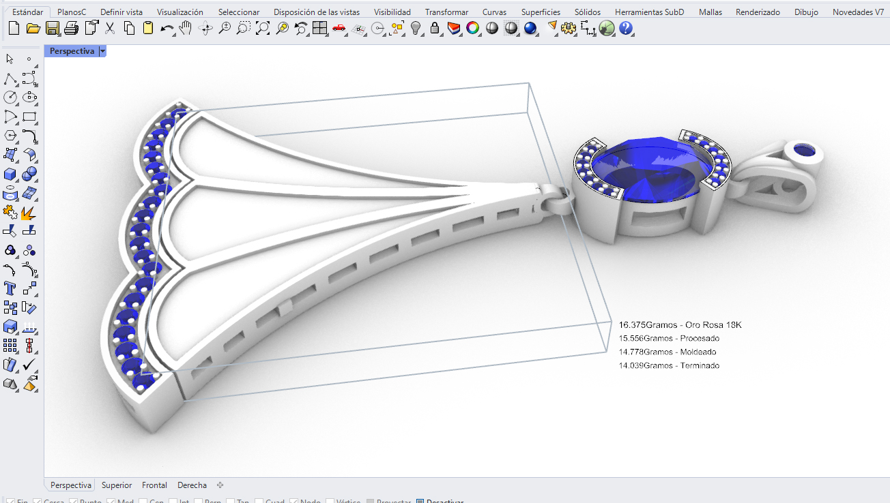Click the Zoom Extents icon
The image size is (890, 503).
pos(263,28)
